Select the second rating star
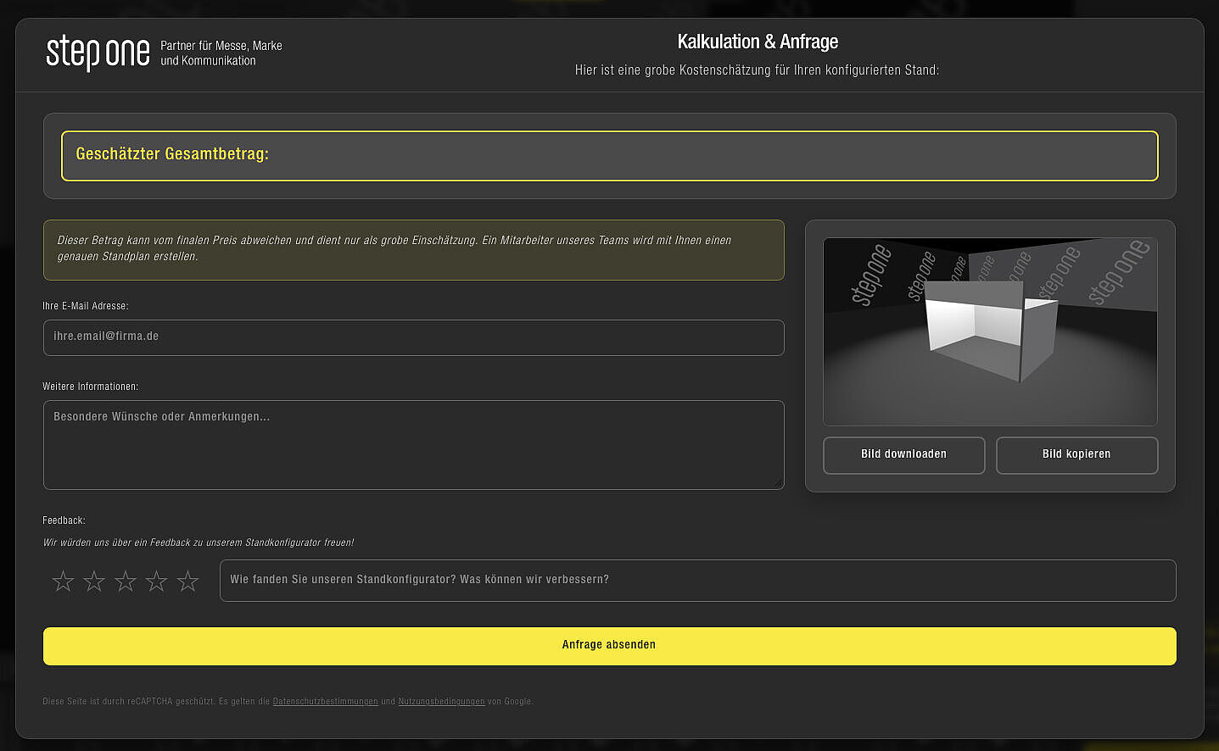 (94, 581)
